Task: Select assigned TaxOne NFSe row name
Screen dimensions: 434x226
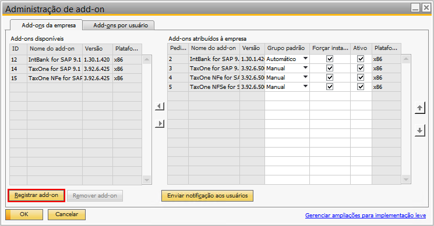Action: (x=214, y=87)
